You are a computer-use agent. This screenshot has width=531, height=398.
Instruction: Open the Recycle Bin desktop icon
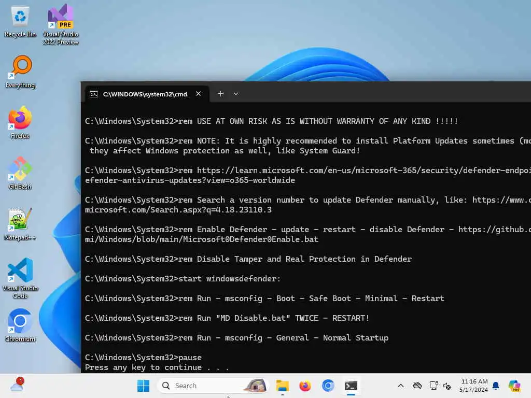(x=20, y=22)
